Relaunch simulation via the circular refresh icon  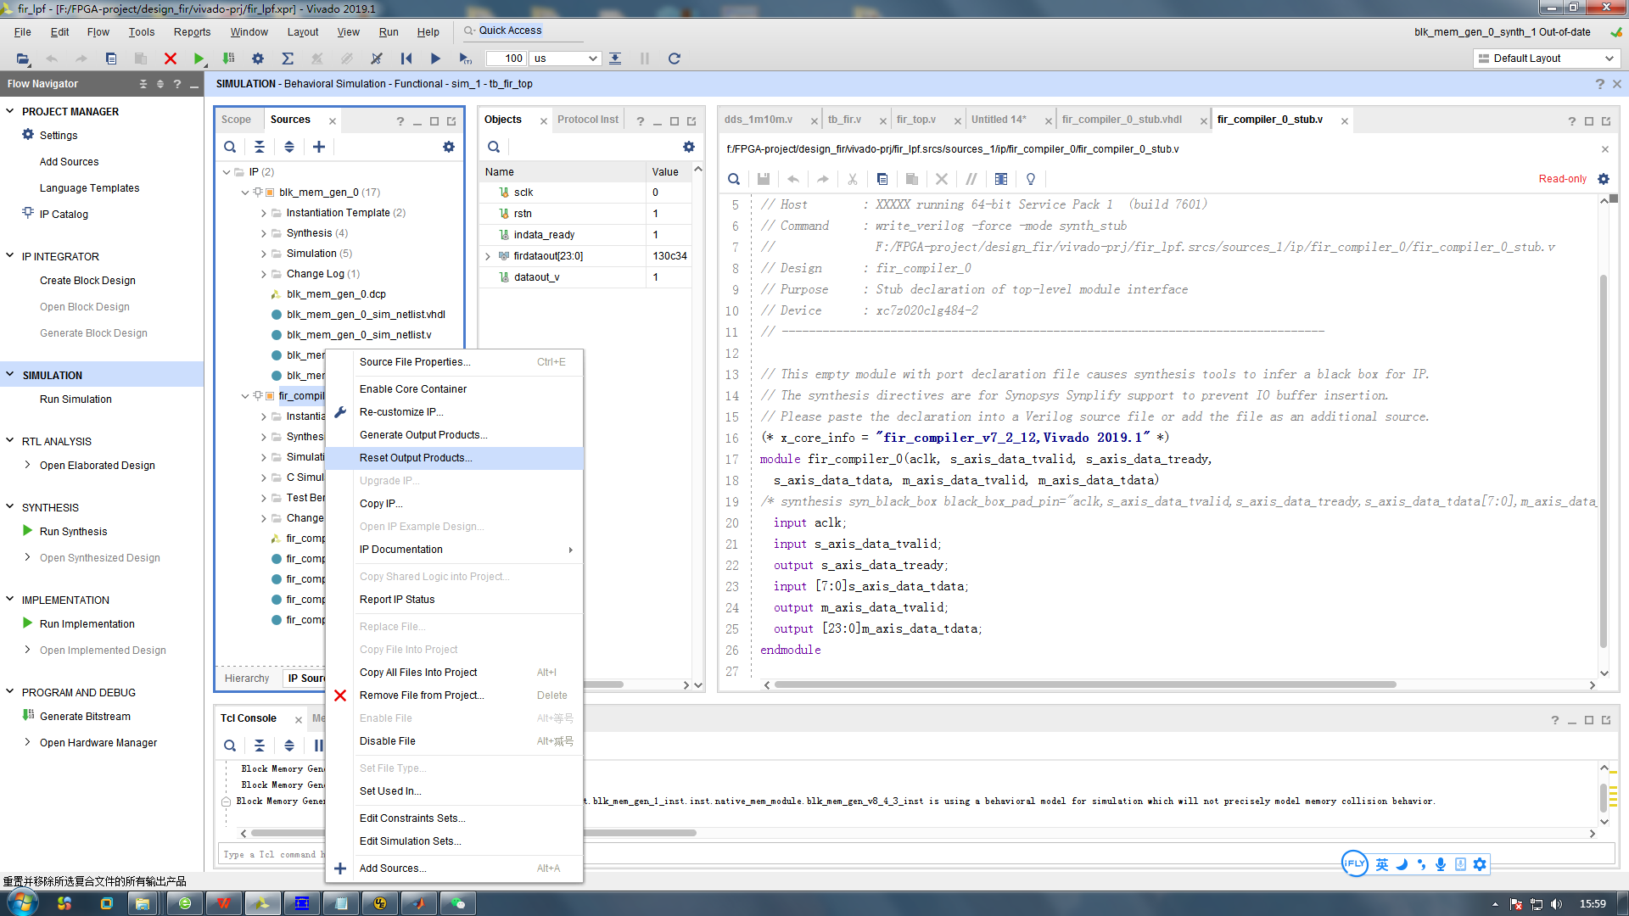click(675, 59)
